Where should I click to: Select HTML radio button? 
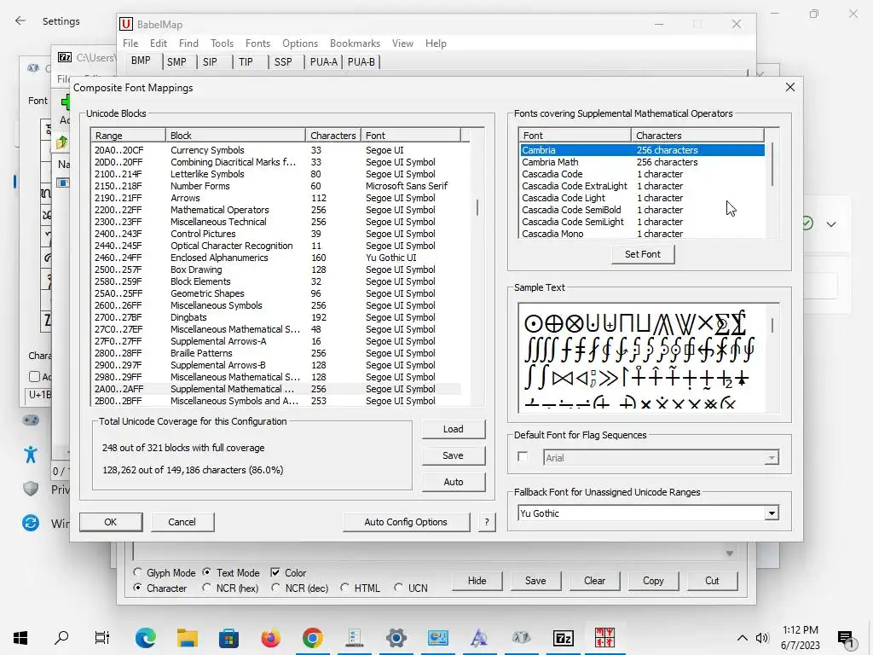tap(344, 588)
